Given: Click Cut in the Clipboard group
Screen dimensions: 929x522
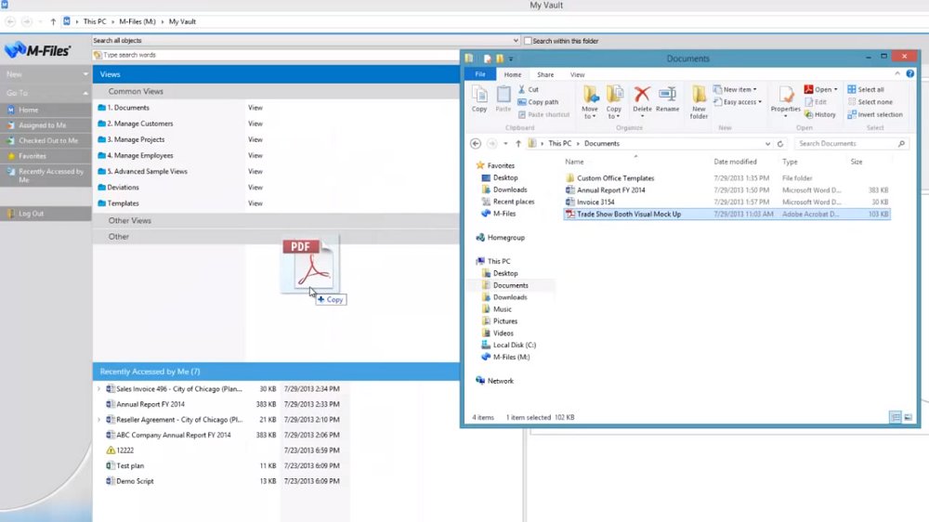Looking at the screenshot, I should [529, 89].
